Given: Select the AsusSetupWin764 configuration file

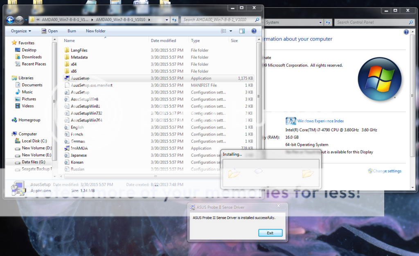Looking at the screenshot, I should 86,120.
